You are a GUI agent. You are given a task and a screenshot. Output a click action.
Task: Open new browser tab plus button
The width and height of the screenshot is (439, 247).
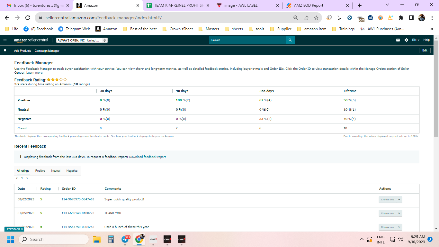[359, 5]
